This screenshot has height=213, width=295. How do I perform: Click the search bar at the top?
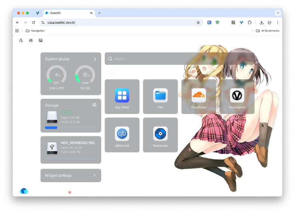pyautogui.click(x=147, y=59)
